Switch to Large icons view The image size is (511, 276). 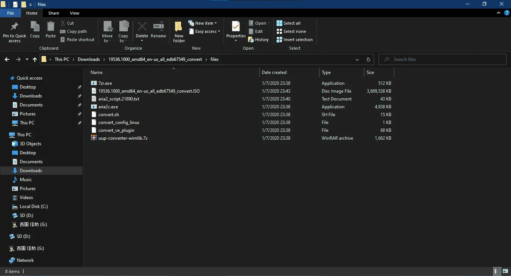click(505, 272)
